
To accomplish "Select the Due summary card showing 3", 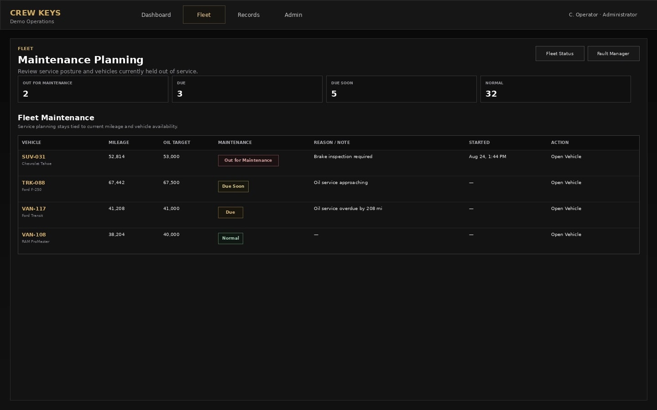I will pyautogui.click(x=247, y=89).
